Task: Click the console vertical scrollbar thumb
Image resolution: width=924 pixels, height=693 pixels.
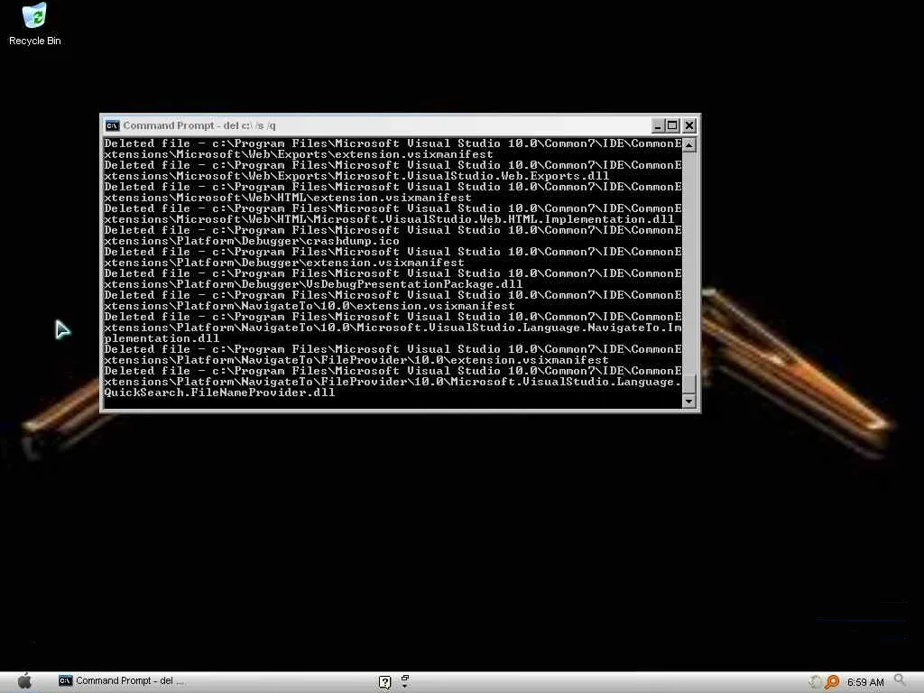Action: [688, 383]
